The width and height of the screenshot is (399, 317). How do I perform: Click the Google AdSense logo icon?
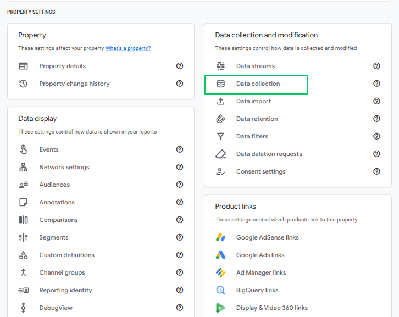click(220, 237)
